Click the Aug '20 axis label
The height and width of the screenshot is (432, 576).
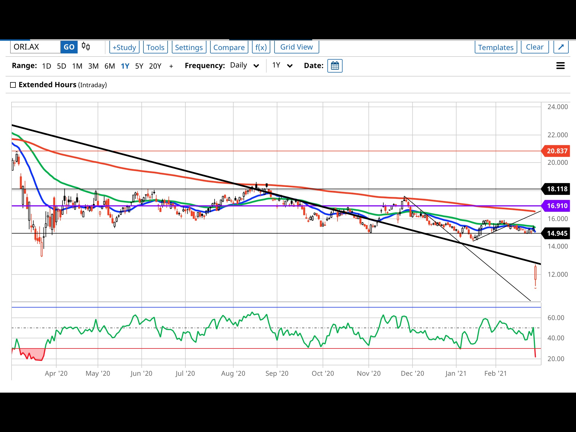click(x=233, y=373)
